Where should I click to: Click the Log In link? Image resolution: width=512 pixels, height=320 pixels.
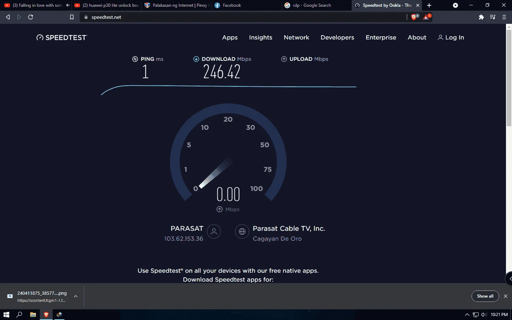451,37
